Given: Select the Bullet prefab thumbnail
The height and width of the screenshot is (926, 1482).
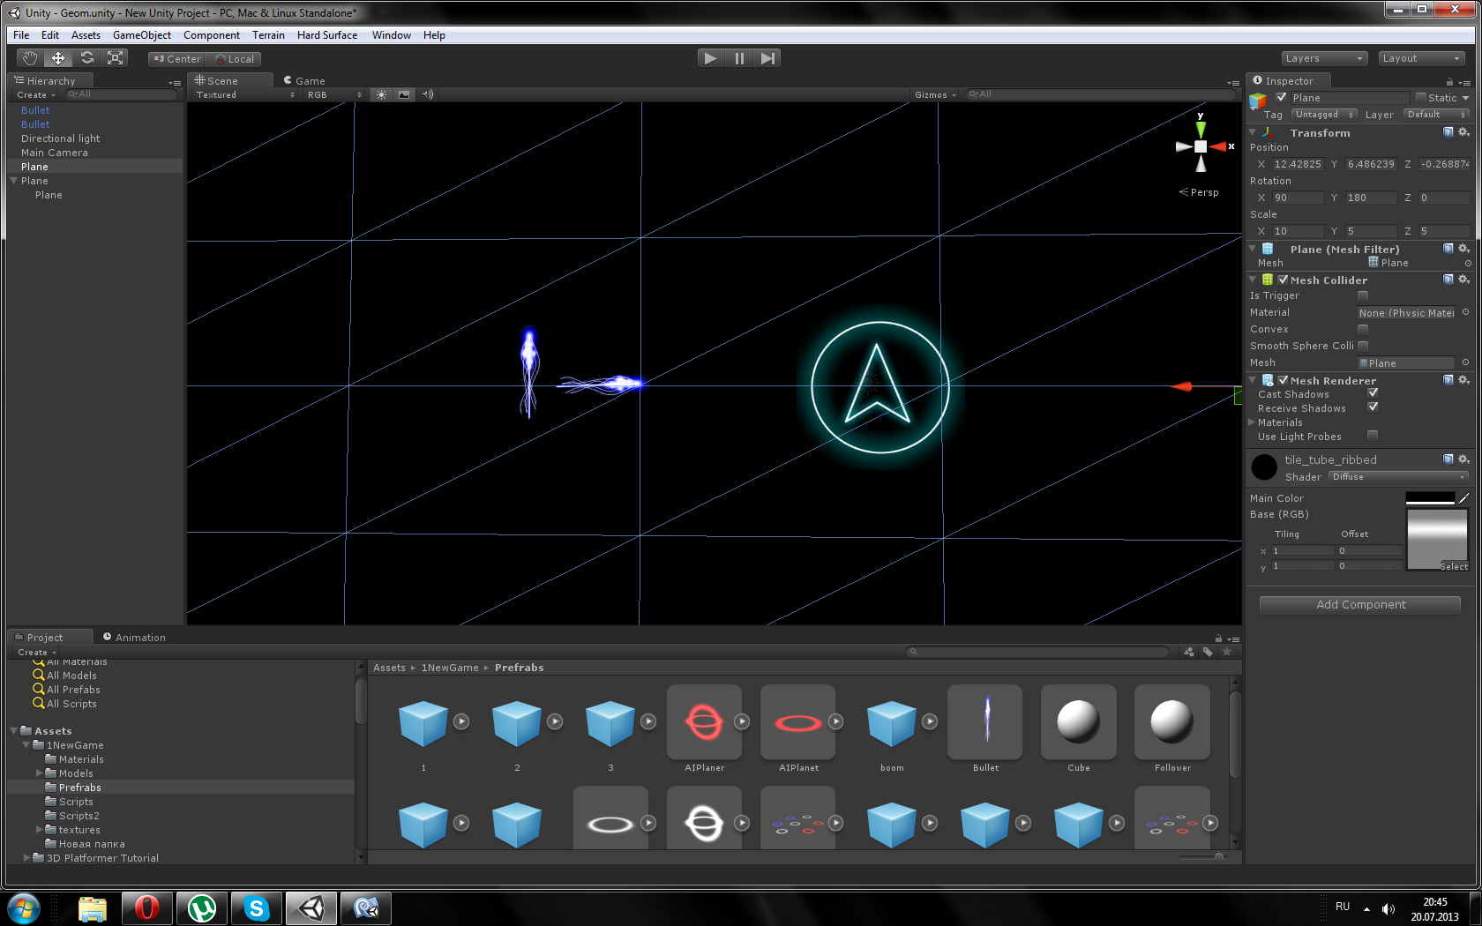Looking at the screenshot, I should pyautogui.click(x=985, y=722).
